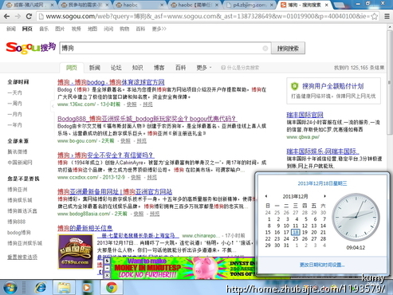Open the 博狗的最新相关信息 link
This screenshot has width=393, height=295.
click(x=84, y=228)
